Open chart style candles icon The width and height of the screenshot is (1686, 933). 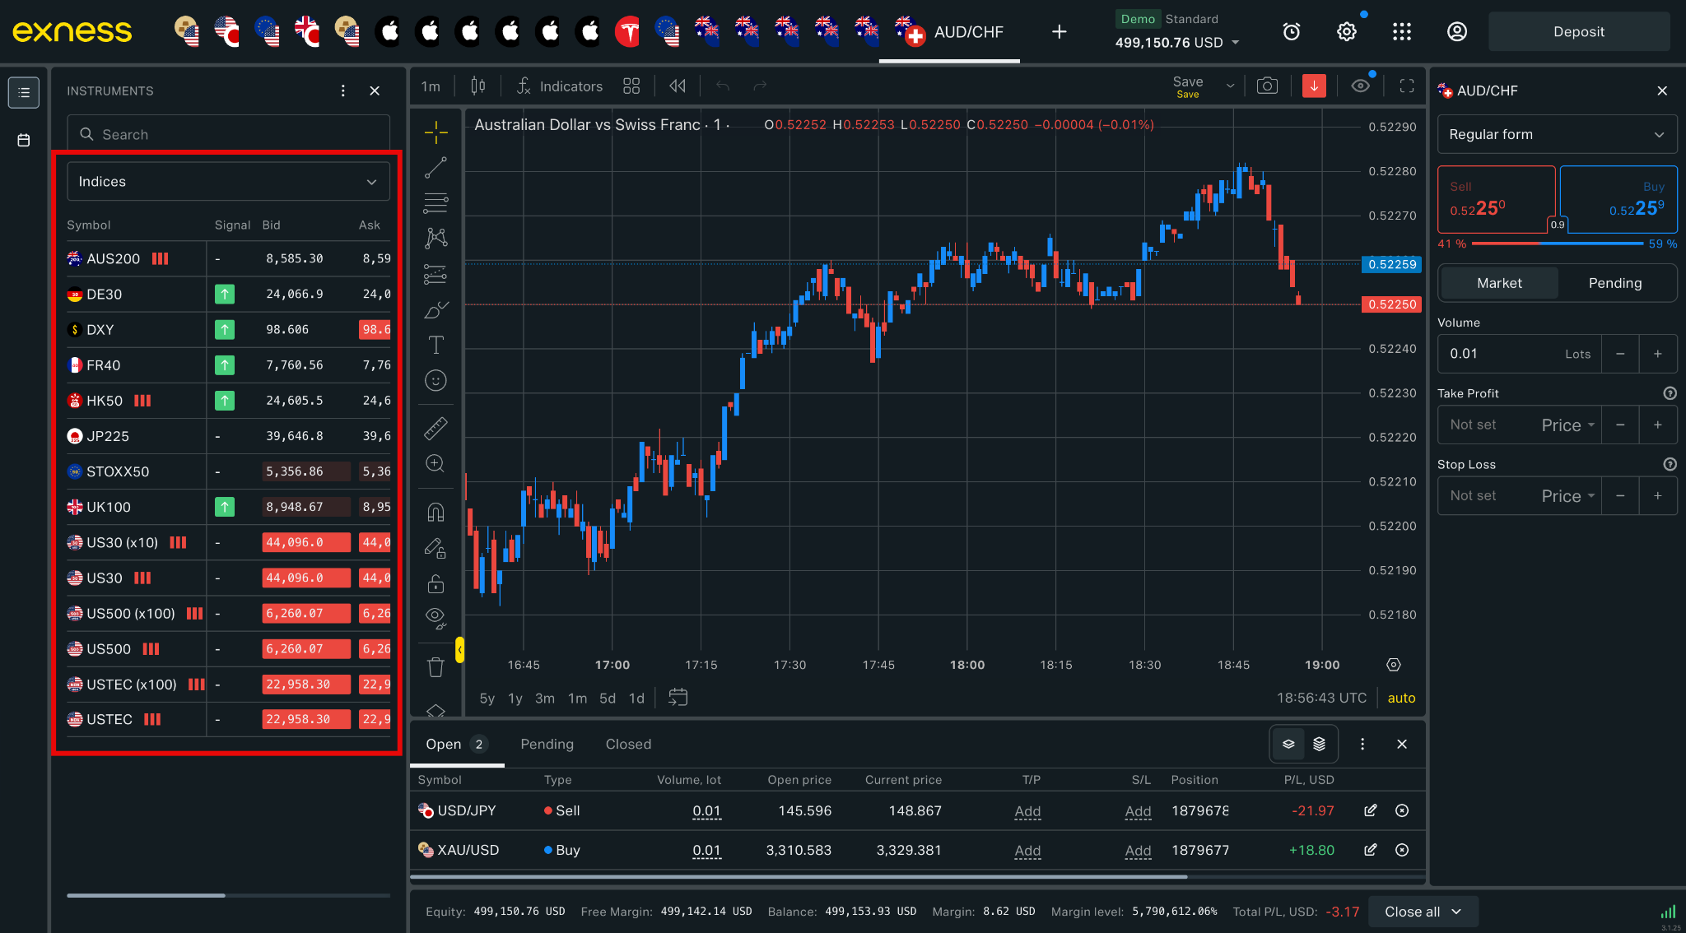coord(477,86)
